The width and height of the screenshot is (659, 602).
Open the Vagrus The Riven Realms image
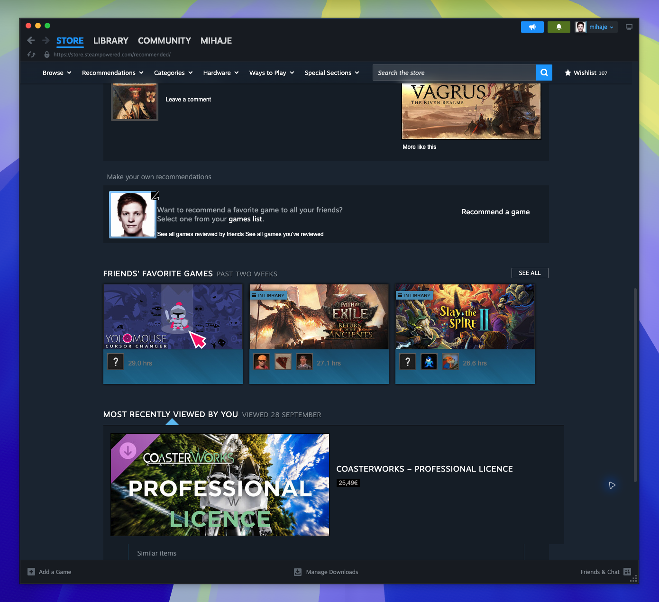[471, 111]
